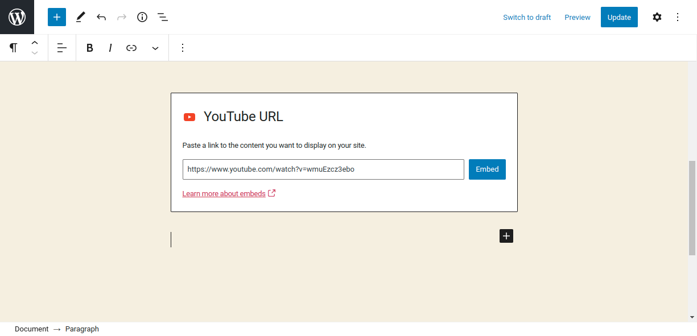The height and width of the screenshot is (336, 697).
Task: Expand more rich text controls chevron
Action: [x=155, y=48]
